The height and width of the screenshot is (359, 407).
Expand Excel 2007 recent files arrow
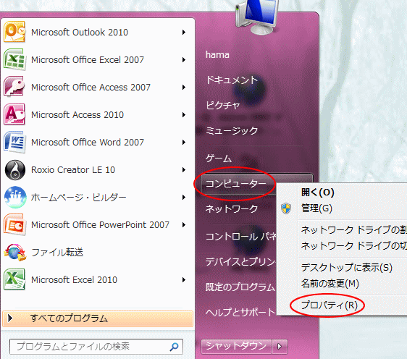[x=184, y=59]
